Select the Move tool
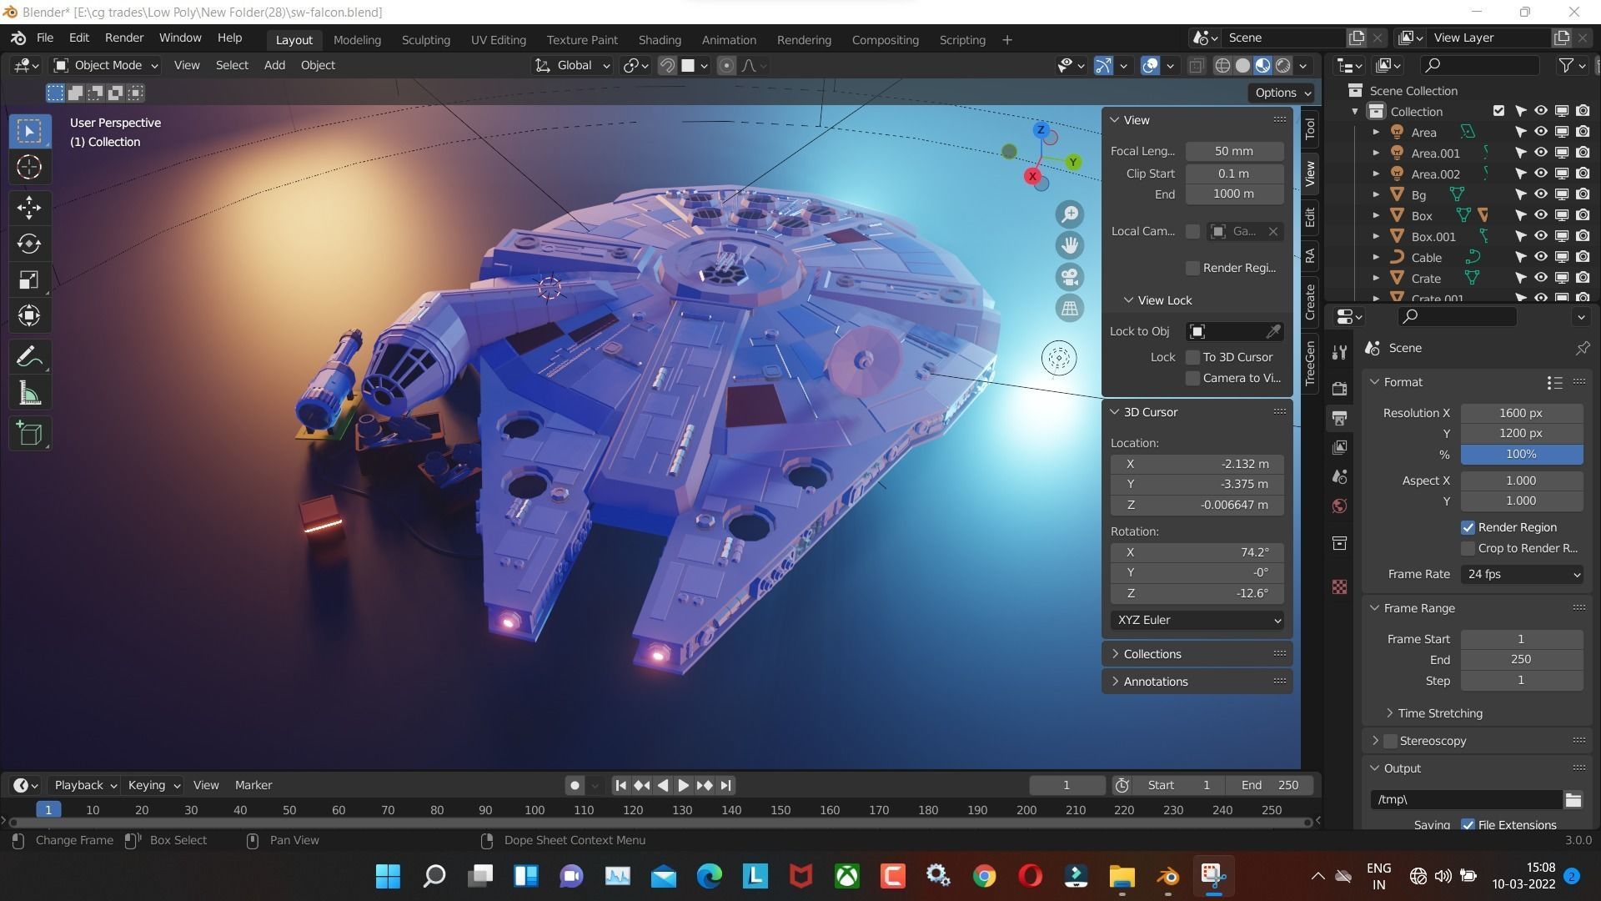The height and width of the screenshot is (901, 1601). (x=29, y=207)
